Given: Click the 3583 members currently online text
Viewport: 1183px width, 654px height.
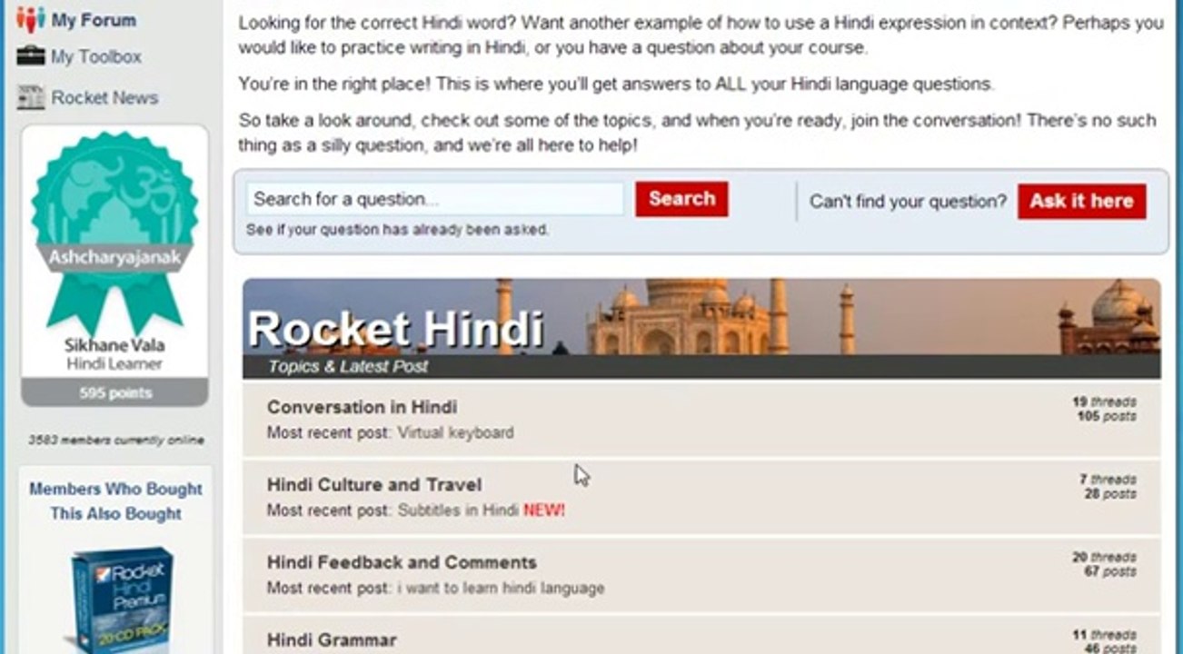Looking at the screenshot, I should 115,441.
